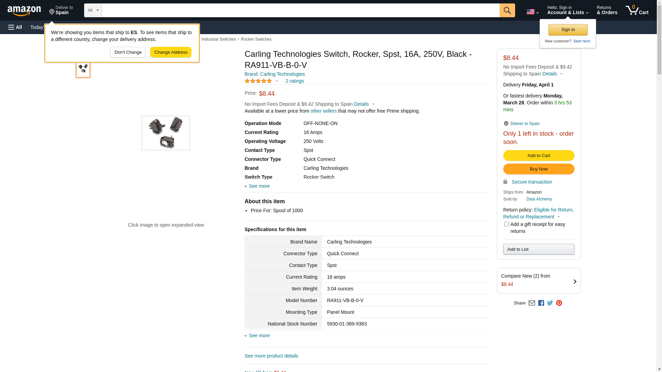
Task: Open the cart icon
Action: tap(637, 10)
